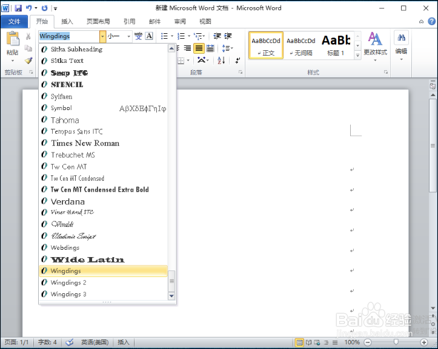
Task: Click the 100% zoom level button
Action: 352,342
